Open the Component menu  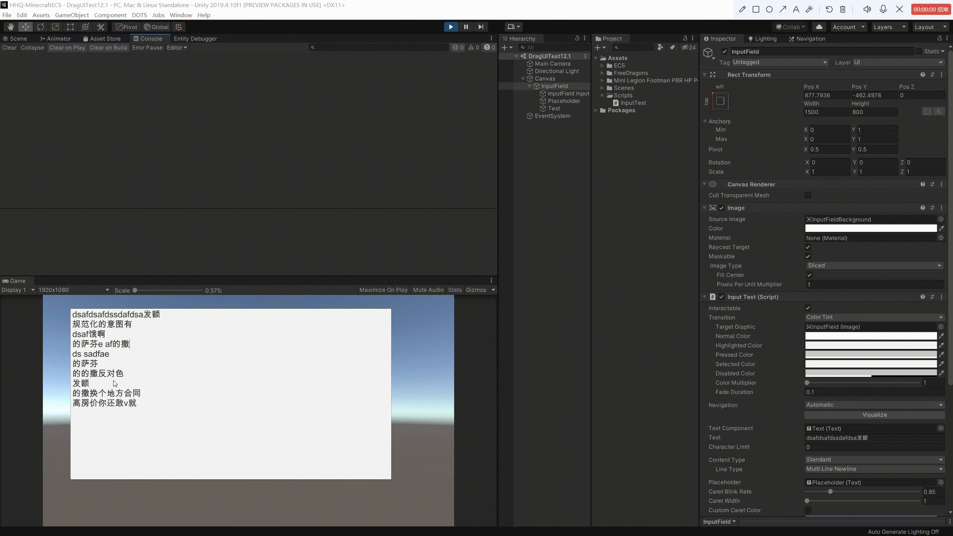(x=110, y=15)
